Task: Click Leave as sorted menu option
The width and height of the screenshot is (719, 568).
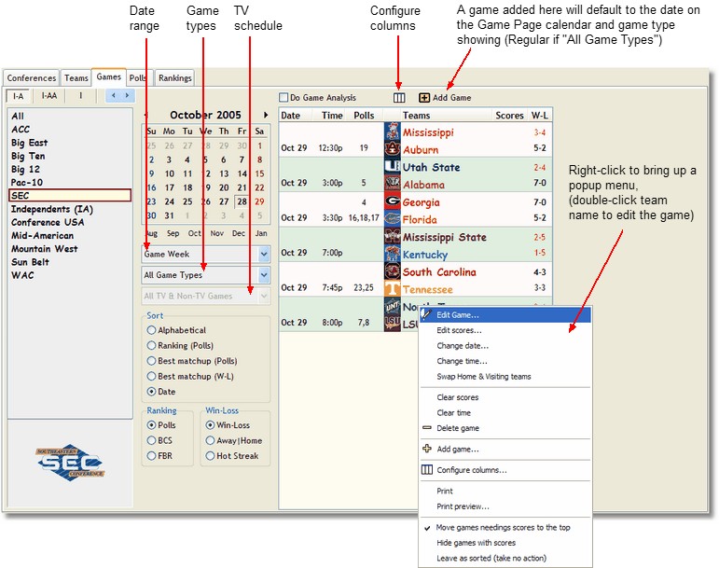Action: [505, 558]
